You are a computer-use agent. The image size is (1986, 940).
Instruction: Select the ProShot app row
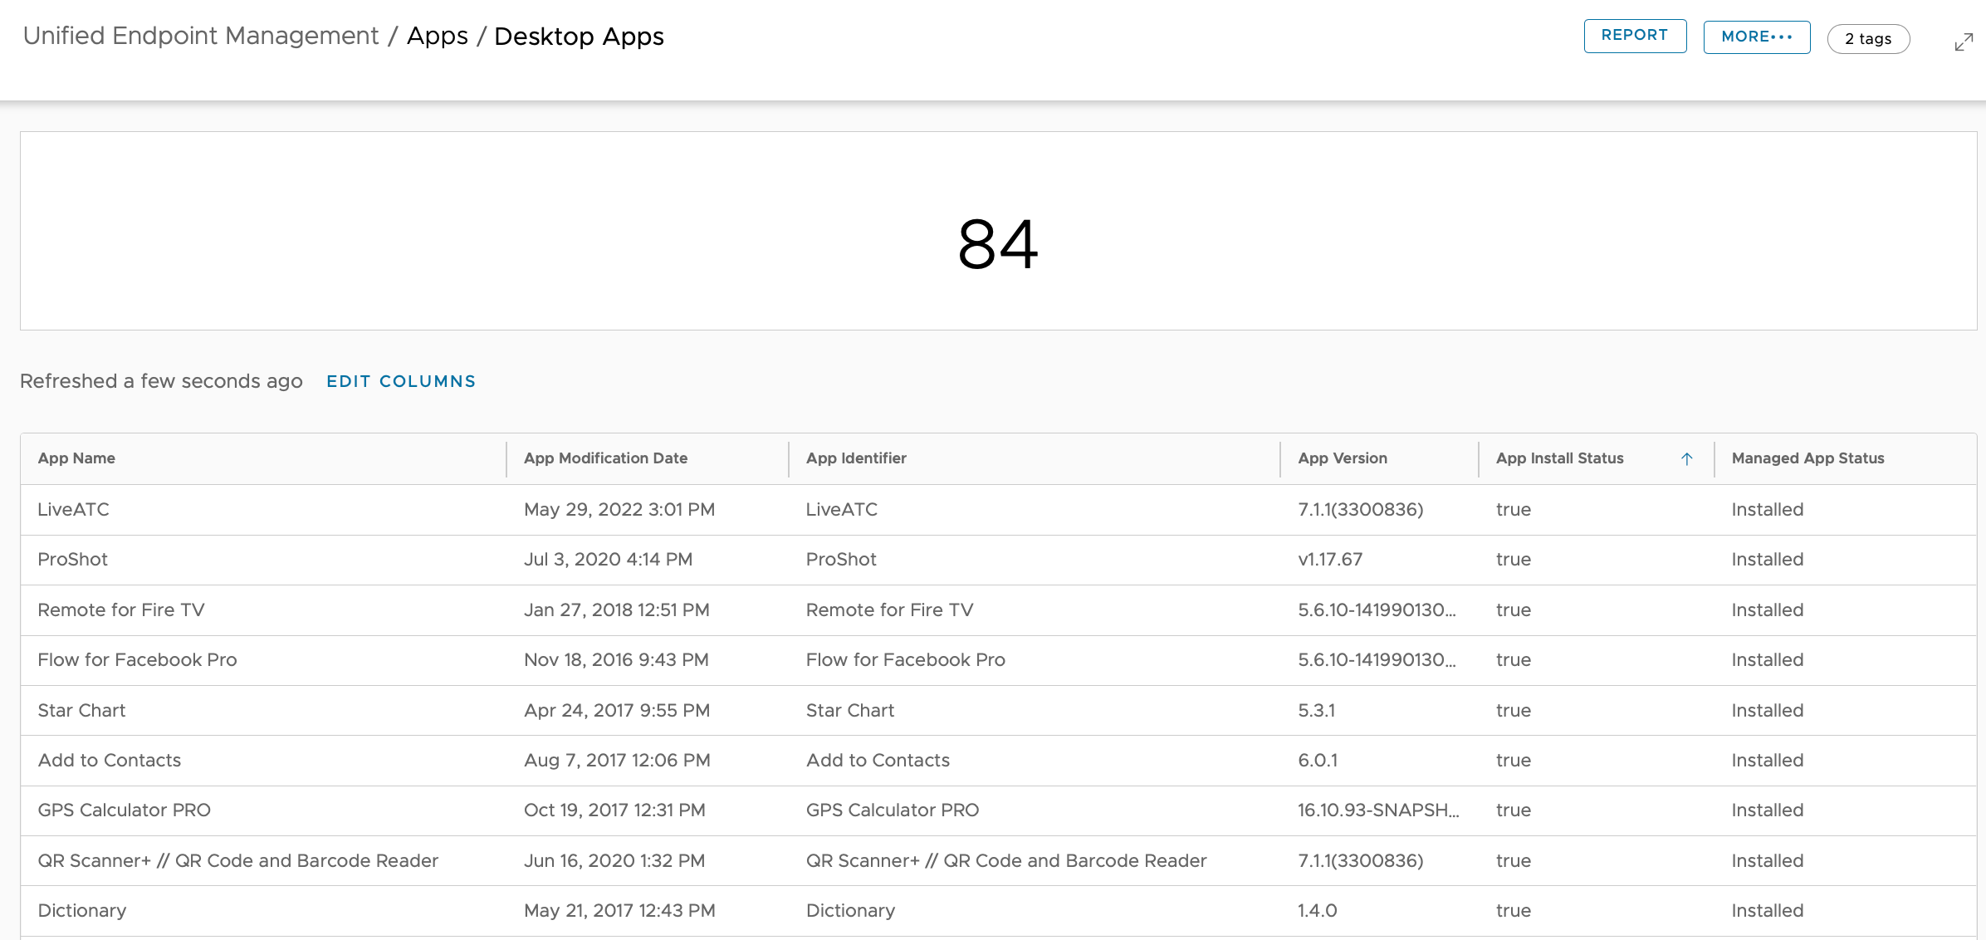pyautogui.click(x=72, y=560)
